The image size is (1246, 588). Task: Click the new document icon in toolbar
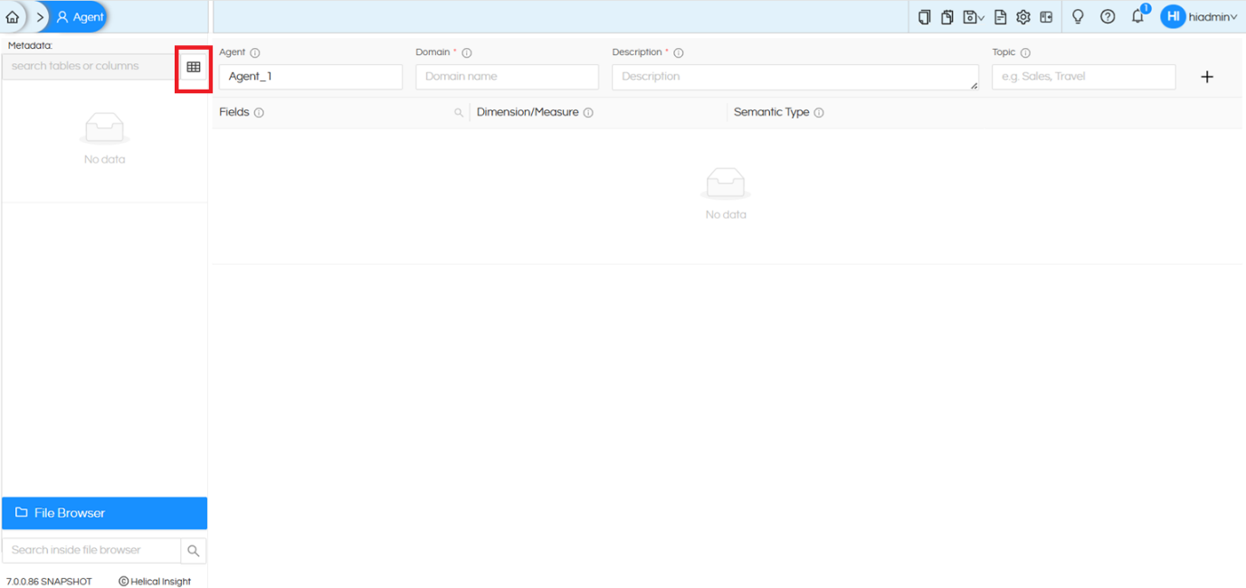924,17
